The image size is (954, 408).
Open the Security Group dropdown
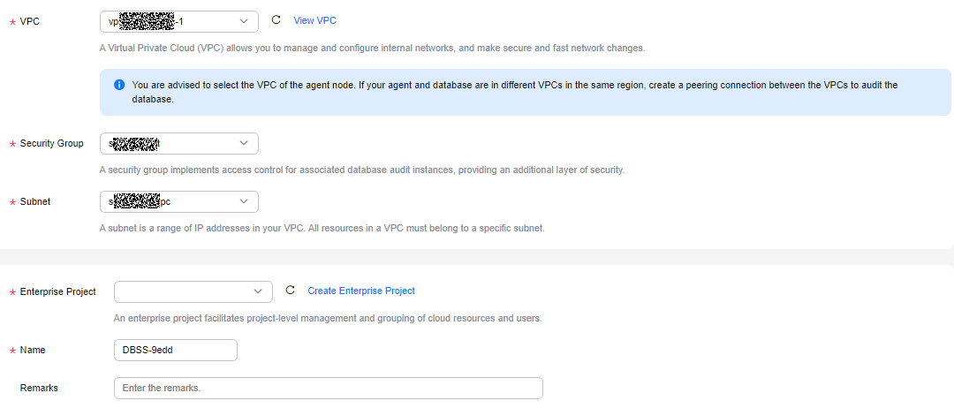pyautogui.click(x=178, y=143)
